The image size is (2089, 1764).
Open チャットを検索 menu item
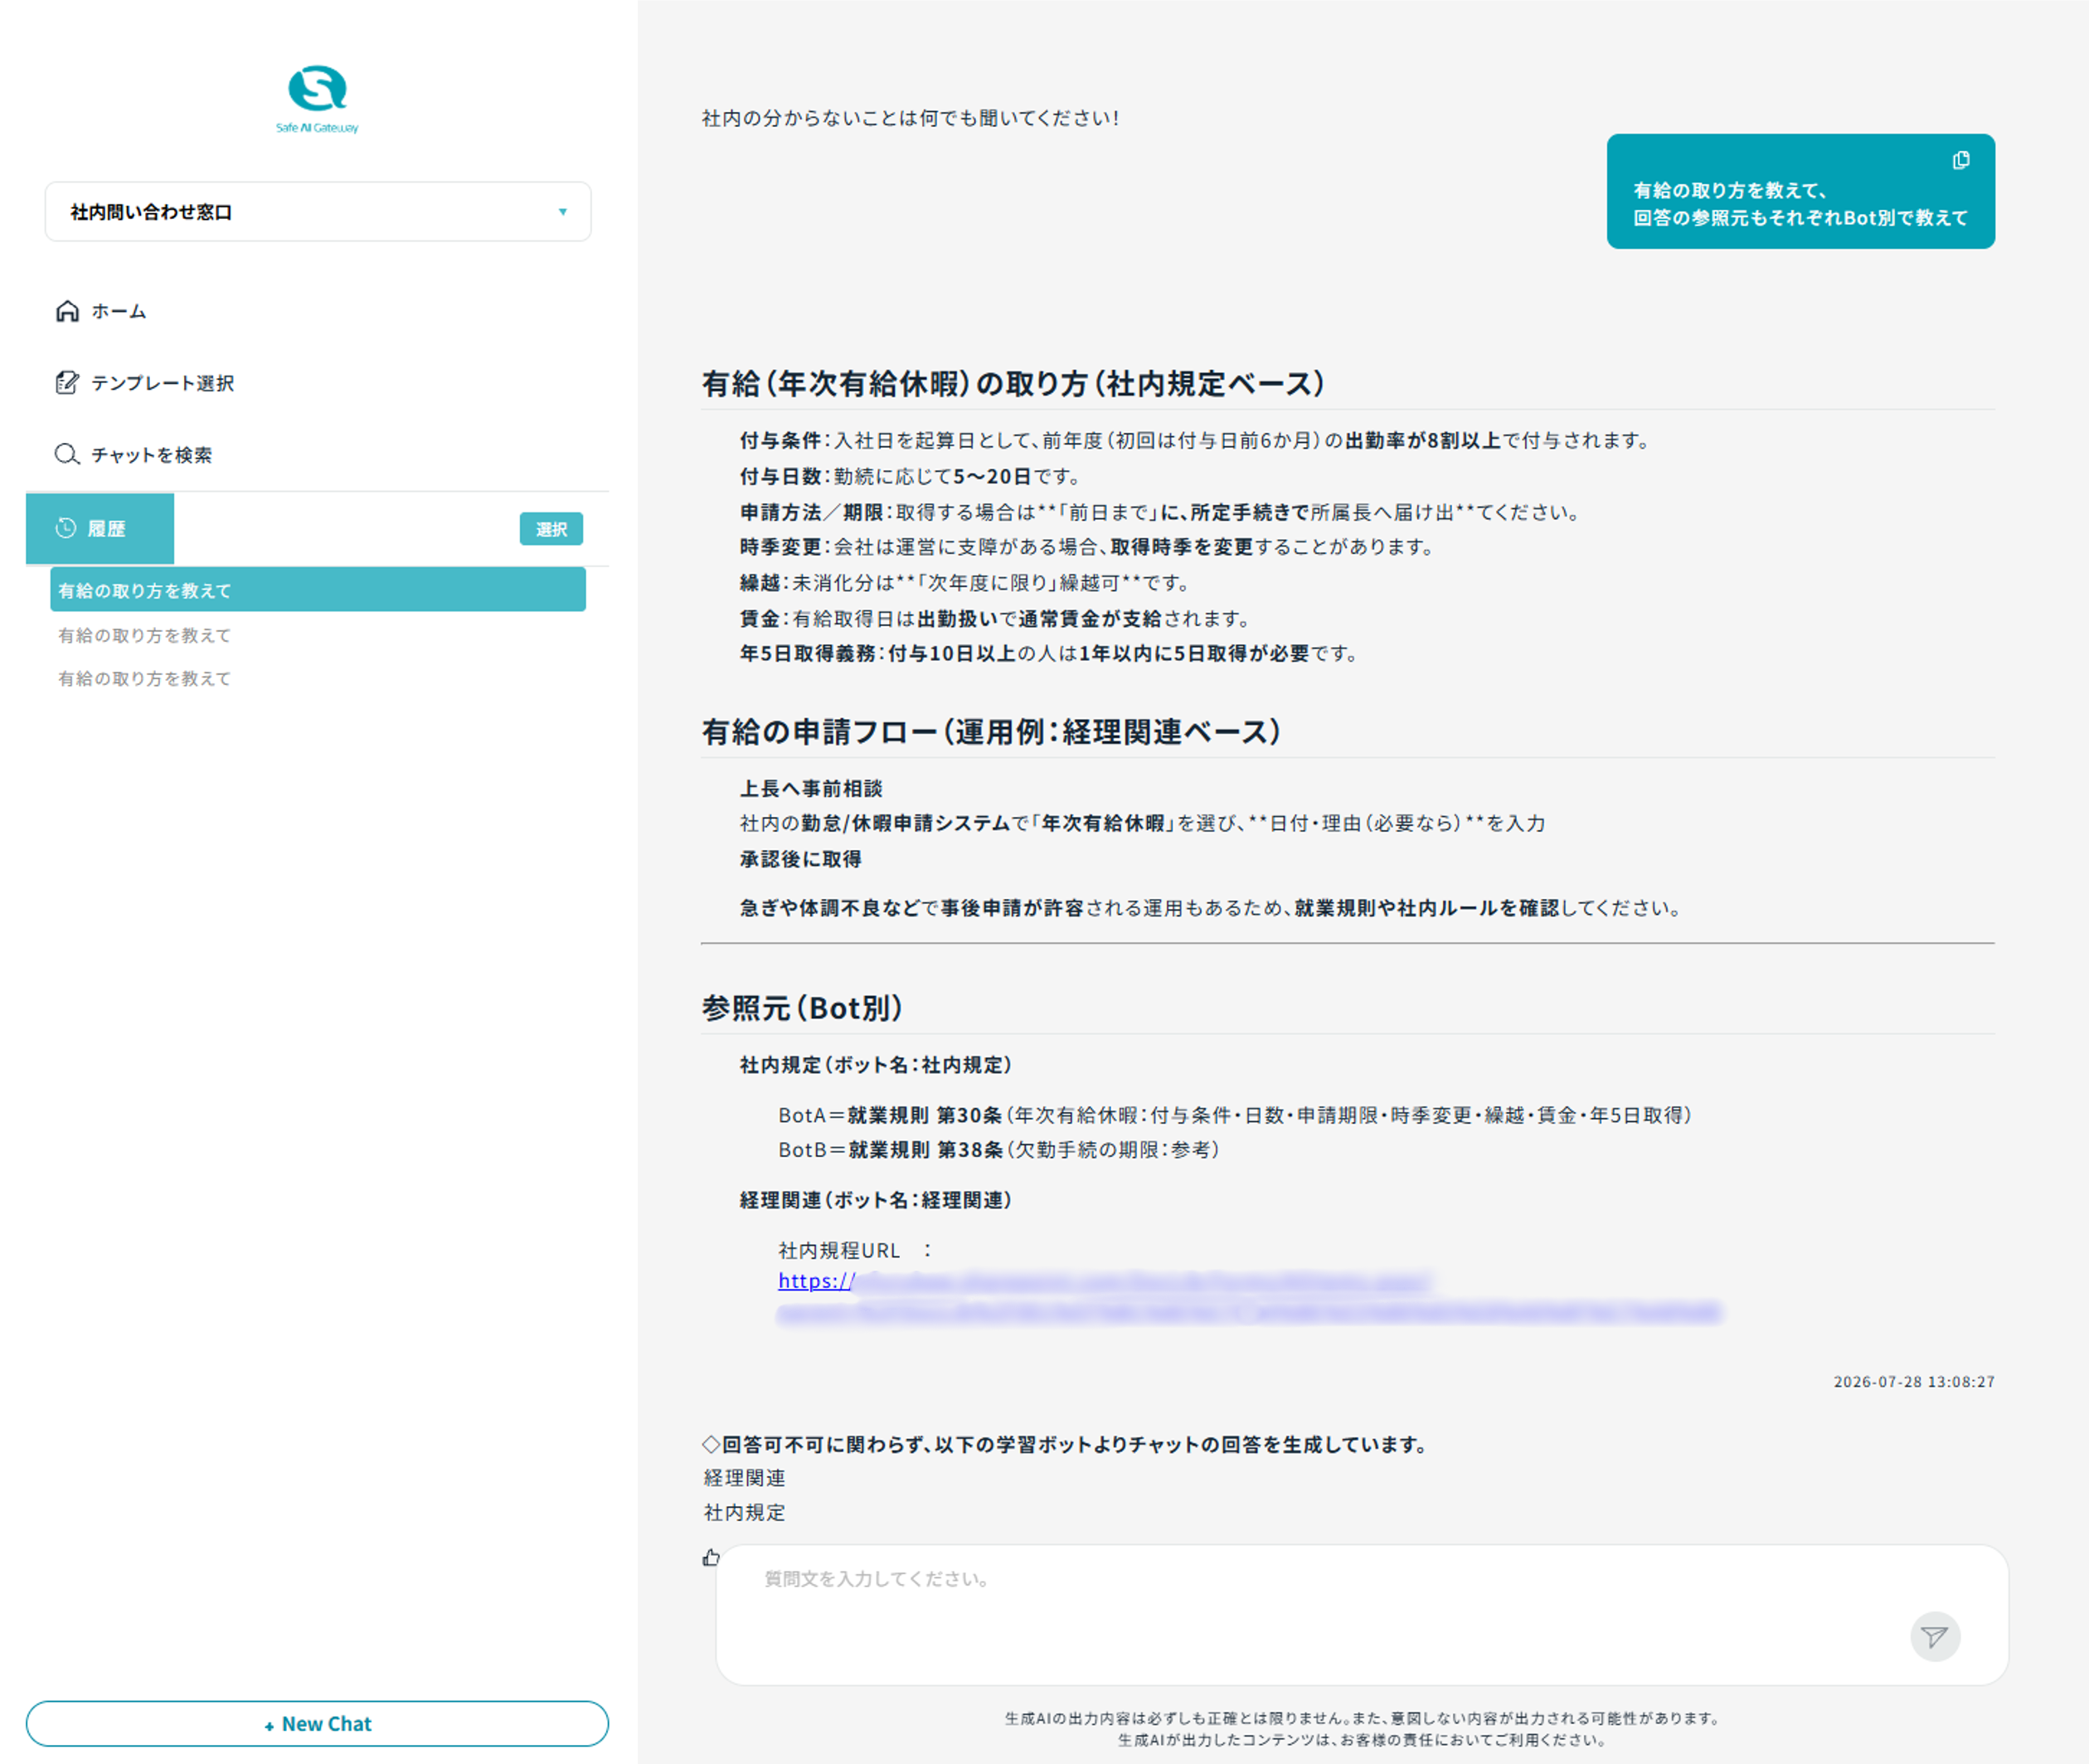[134, 455]
